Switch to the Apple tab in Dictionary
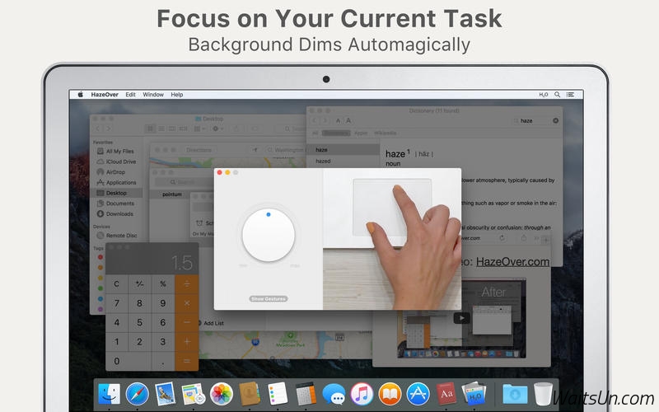Viewport: 659px width, 412px height. [361, 133]
